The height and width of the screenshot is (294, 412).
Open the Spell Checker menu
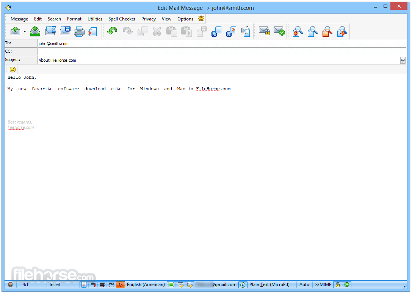pos(122,19)
